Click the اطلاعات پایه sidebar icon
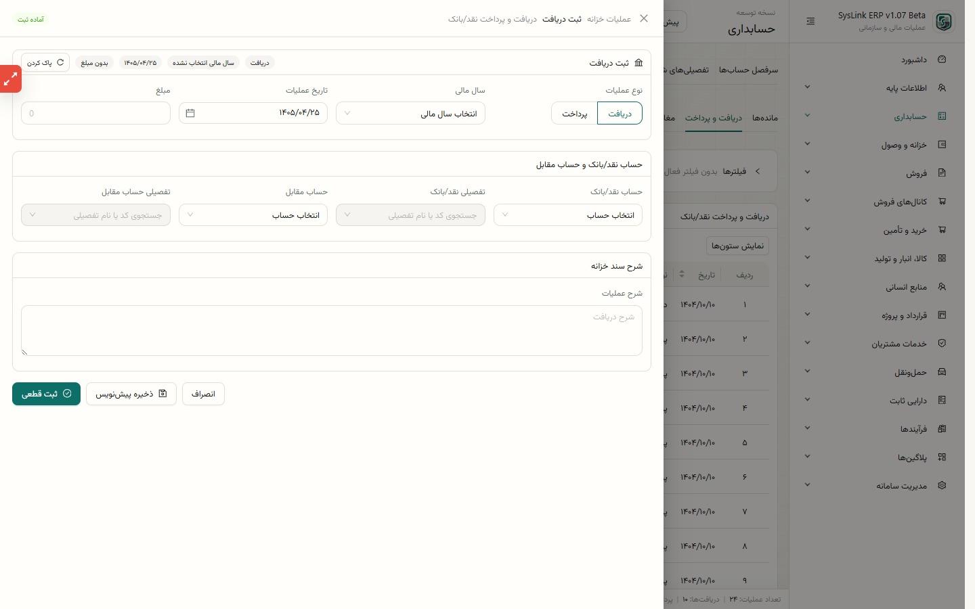This screenshot has width=975, height=609. [x=942, y=88]
